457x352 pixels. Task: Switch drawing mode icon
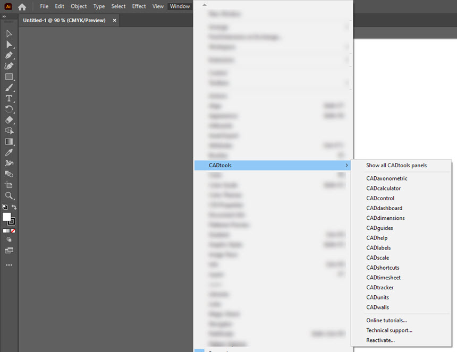(9, 239)
